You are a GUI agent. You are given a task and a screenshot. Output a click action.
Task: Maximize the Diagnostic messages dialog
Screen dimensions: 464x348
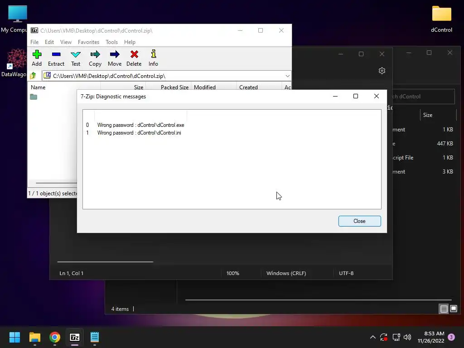[x=355, y=96]
